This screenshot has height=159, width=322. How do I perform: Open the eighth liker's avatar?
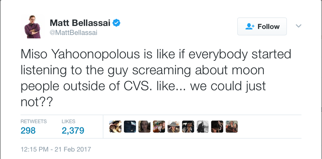[x=217, y=127]
